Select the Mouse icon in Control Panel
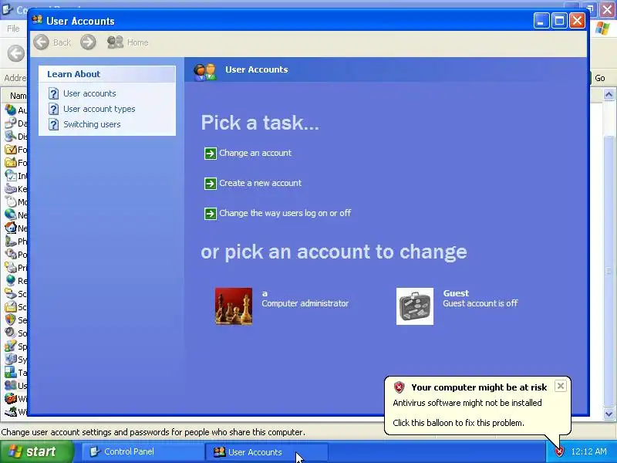The image size is (617, 463). point(11,201)
